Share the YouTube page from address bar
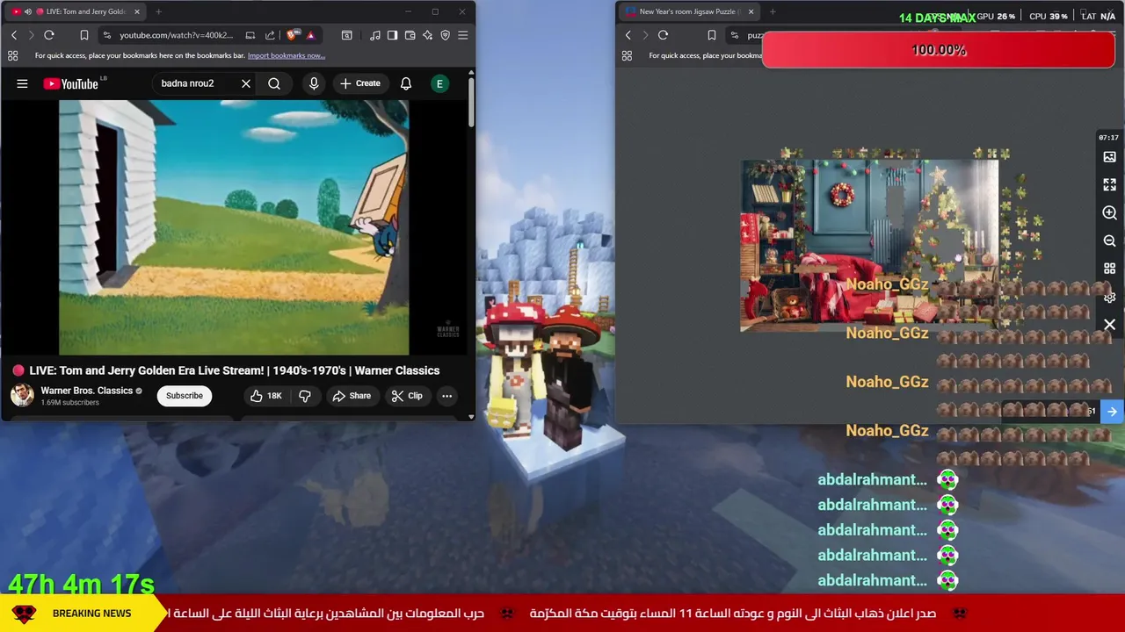This screenshot has width=1125, height=632. click(270, 35)
